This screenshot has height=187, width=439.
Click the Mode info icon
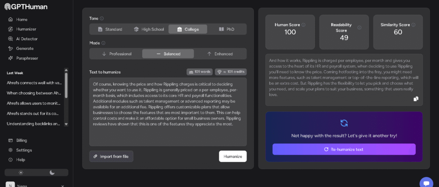coord(103,43)
